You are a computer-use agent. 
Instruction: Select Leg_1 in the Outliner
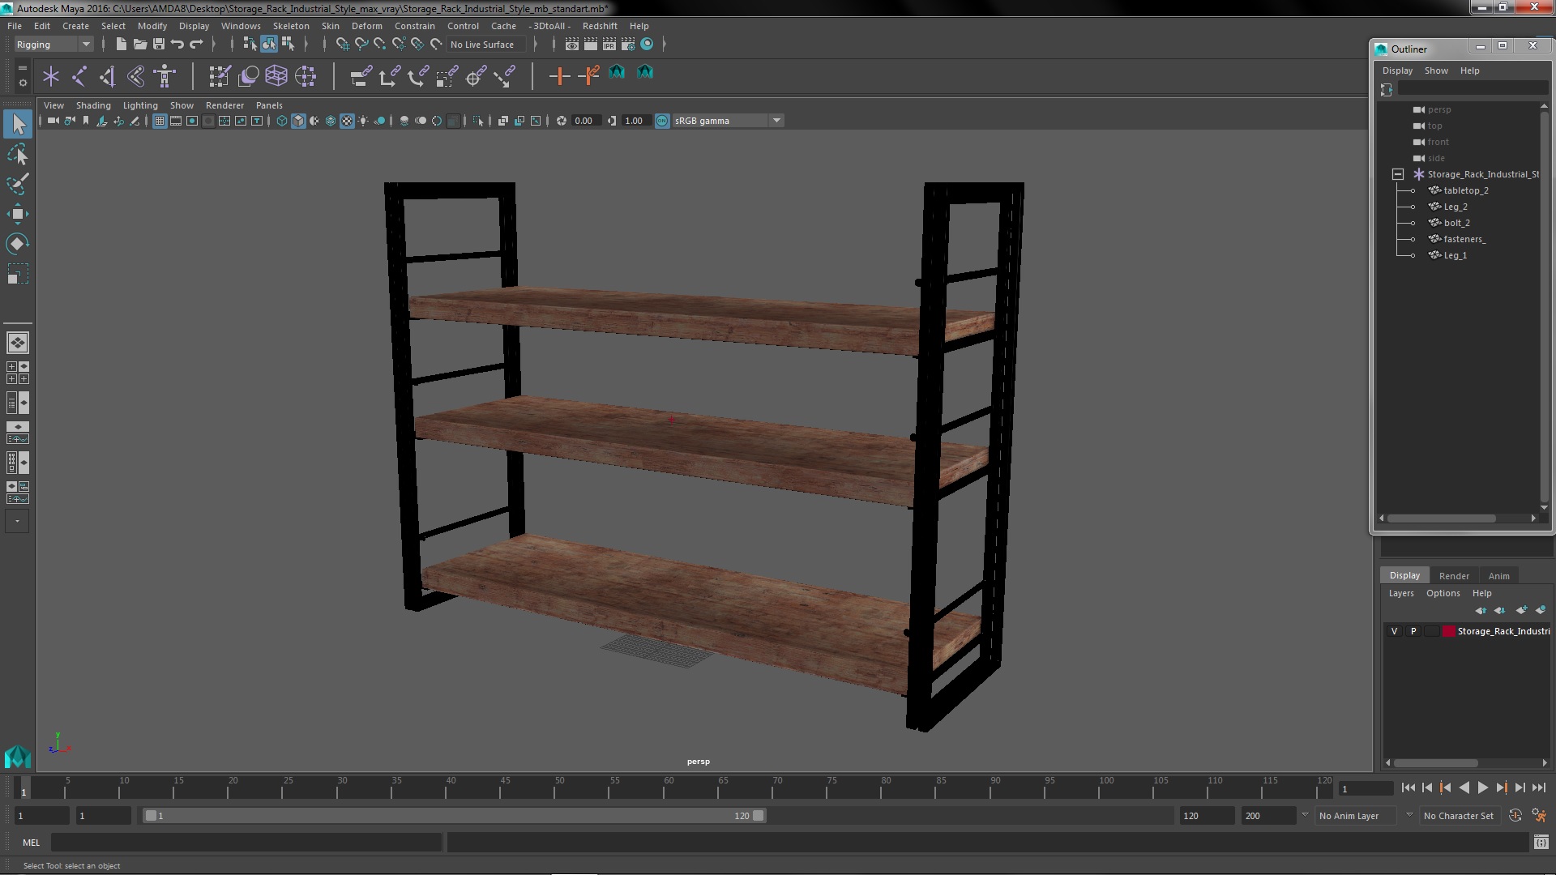pos(1455,255)
